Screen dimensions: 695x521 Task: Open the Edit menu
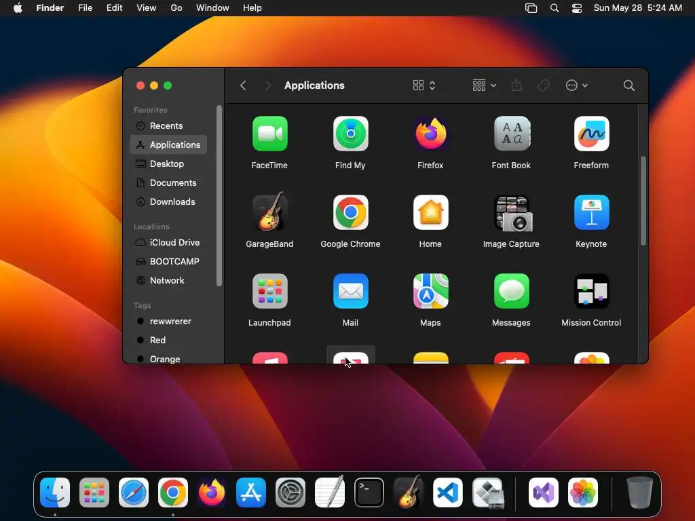point(114,8)
